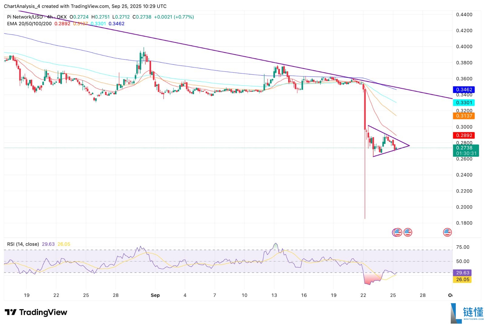Image resolution: width=485 pixels, height=324 pixels.
Task: Click the leftmost US flag event icon
Action: pos(397,232)
